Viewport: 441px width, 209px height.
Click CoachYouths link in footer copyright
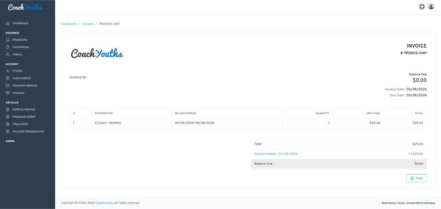104,203
